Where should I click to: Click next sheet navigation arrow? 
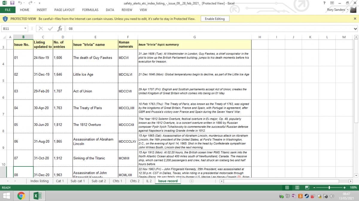coord(15,181)
